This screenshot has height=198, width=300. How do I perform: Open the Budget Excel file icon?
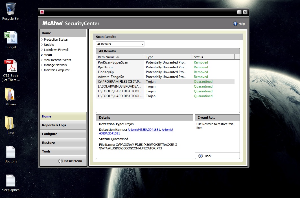pos(11,37)
